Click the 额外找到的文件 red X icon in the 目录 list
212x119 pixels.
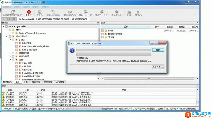[106, 34]
